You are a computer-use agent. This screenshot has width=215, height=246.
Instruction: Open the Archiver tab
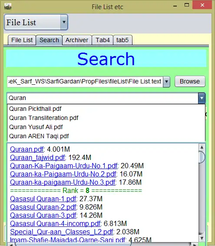(77, 40)
